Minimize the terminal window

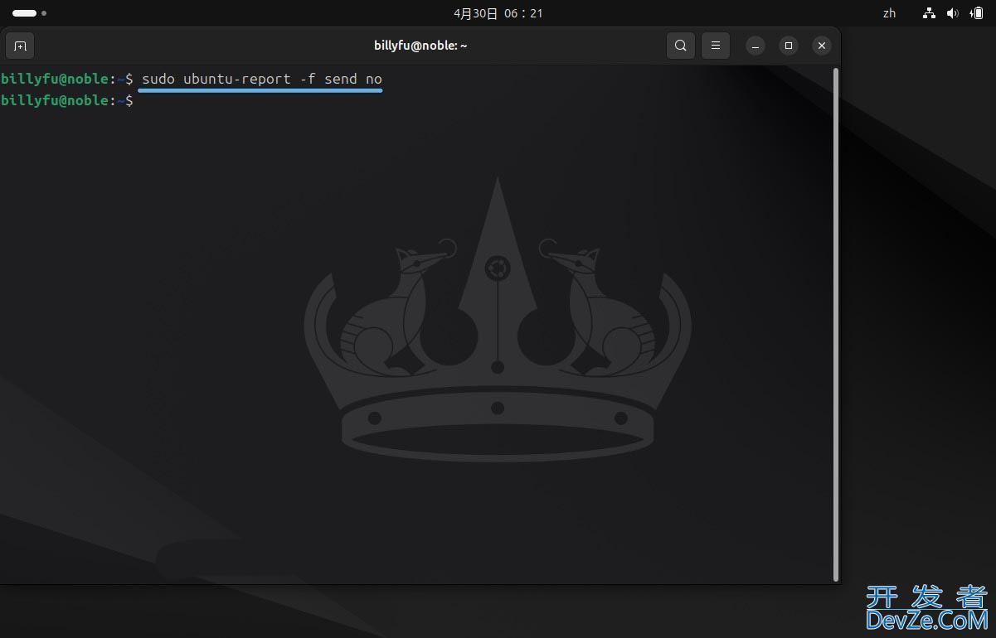coord(756,46)
